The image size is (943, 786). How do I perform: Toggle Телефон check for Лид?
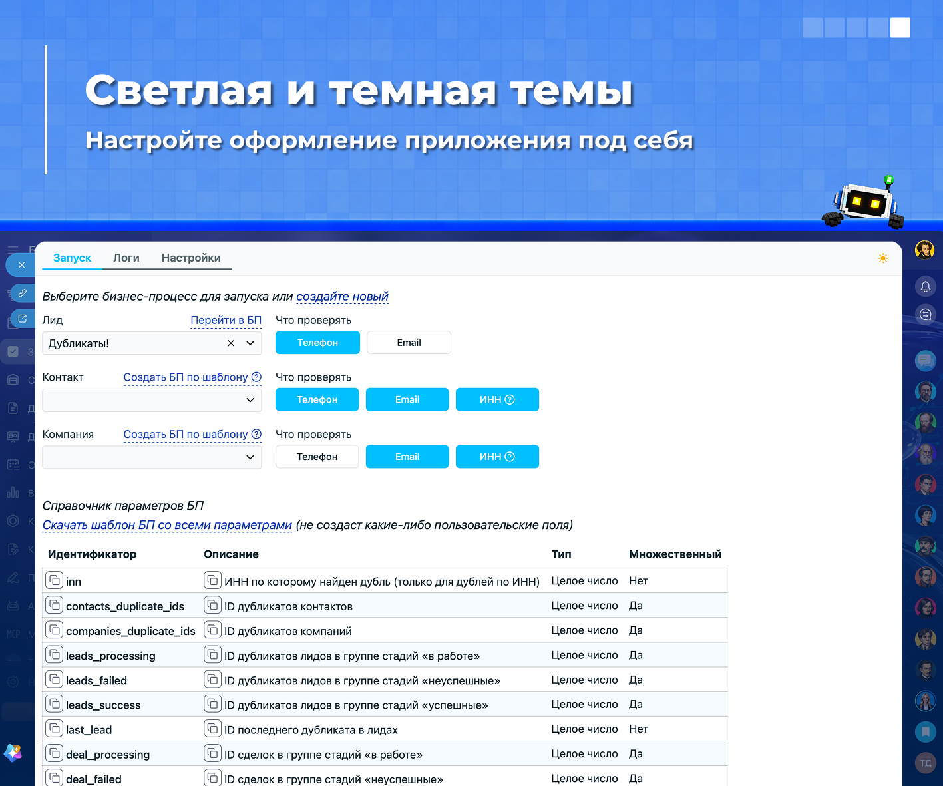click(x=317, y=343)
